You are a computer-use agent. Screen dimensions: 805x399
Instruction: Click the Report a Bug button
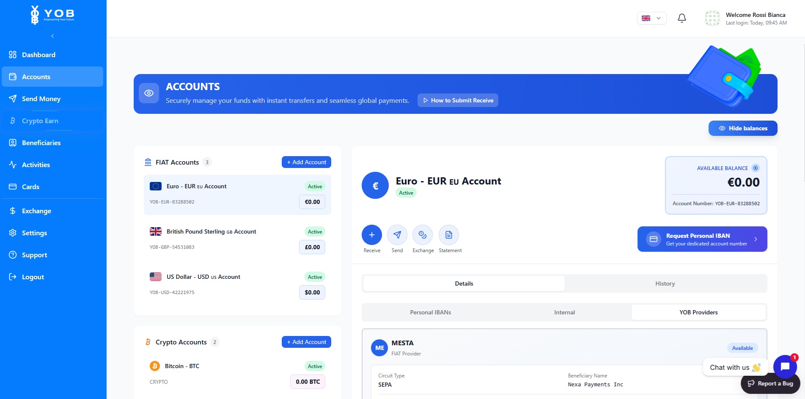point(770,383)
